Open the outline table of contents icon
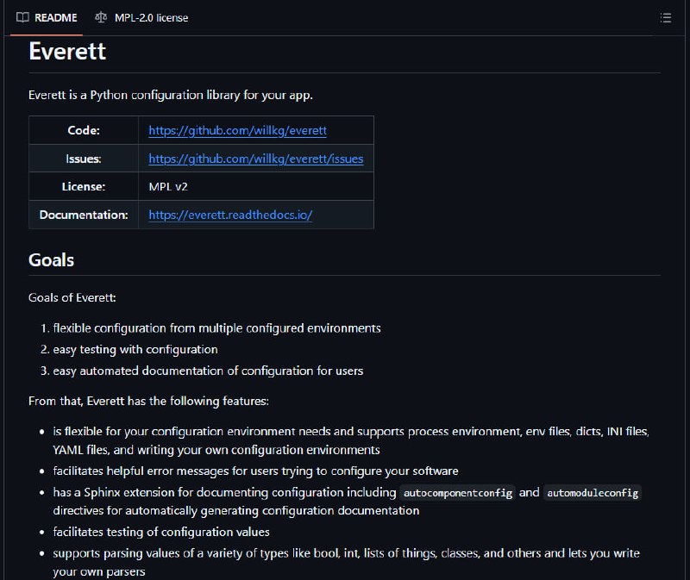 point(665,17)
